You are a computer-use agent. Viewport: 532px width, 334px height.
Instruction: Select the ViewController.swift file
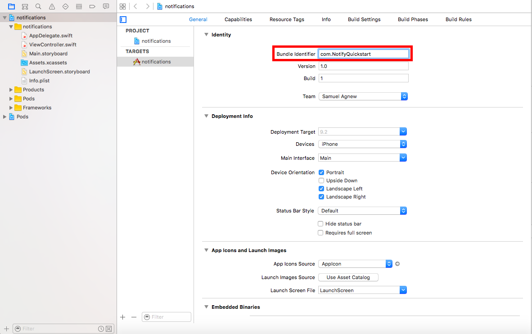pyautogui.click(x=53, y=45)
